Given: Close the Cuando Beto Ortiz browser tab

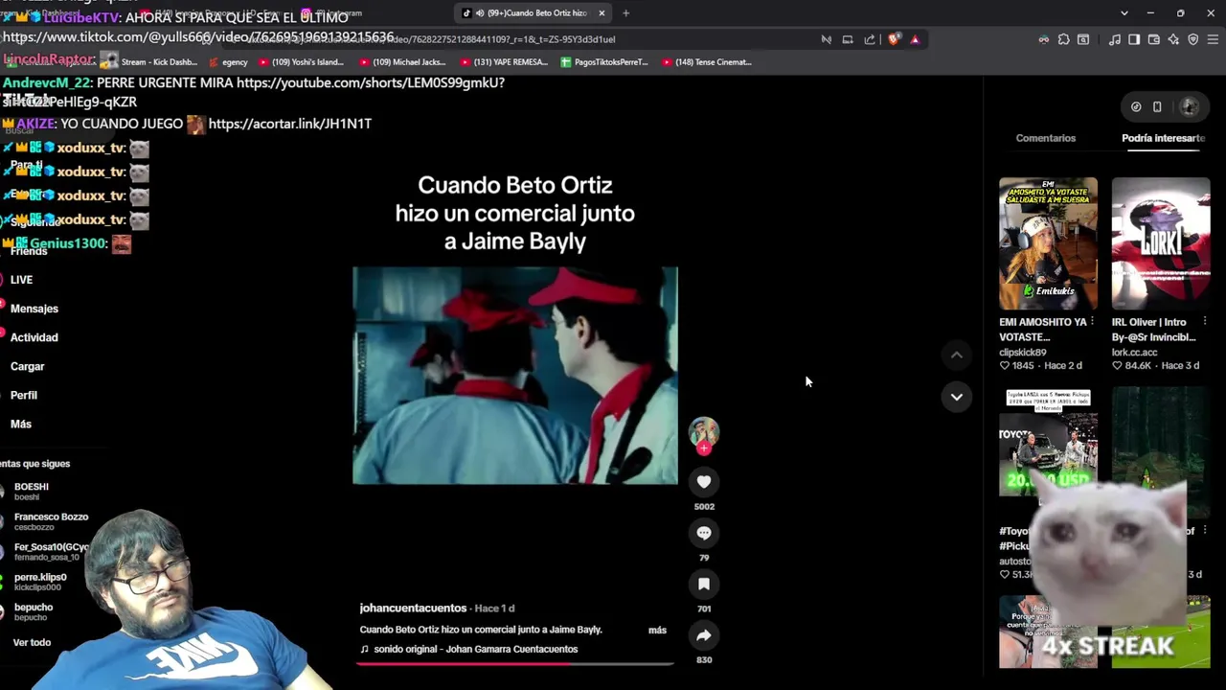Looking at the screenshot, I should (x=602, y=12).
